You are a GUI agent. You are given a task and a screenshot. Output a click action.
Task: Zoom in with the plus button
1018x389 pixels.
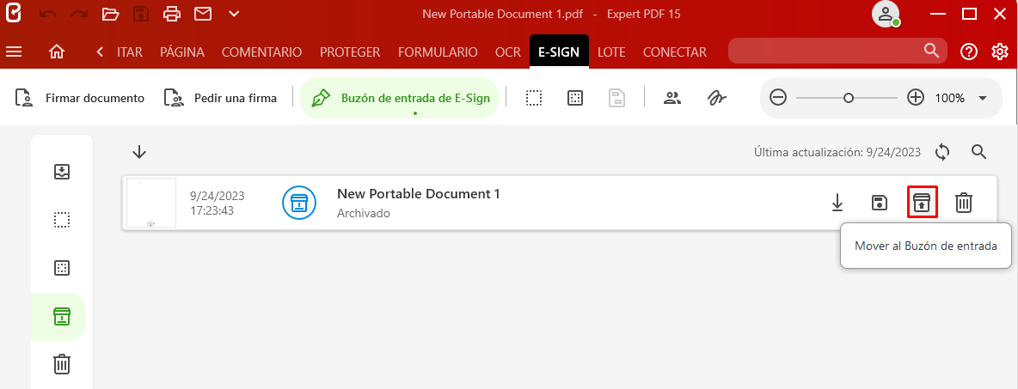916,98
